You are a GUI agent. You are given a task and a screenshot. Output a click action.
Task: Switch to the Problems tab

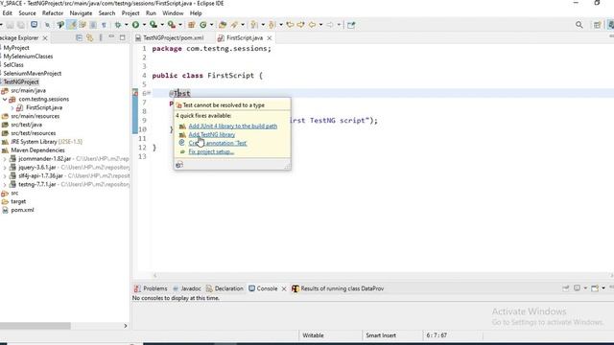point(151,288)
